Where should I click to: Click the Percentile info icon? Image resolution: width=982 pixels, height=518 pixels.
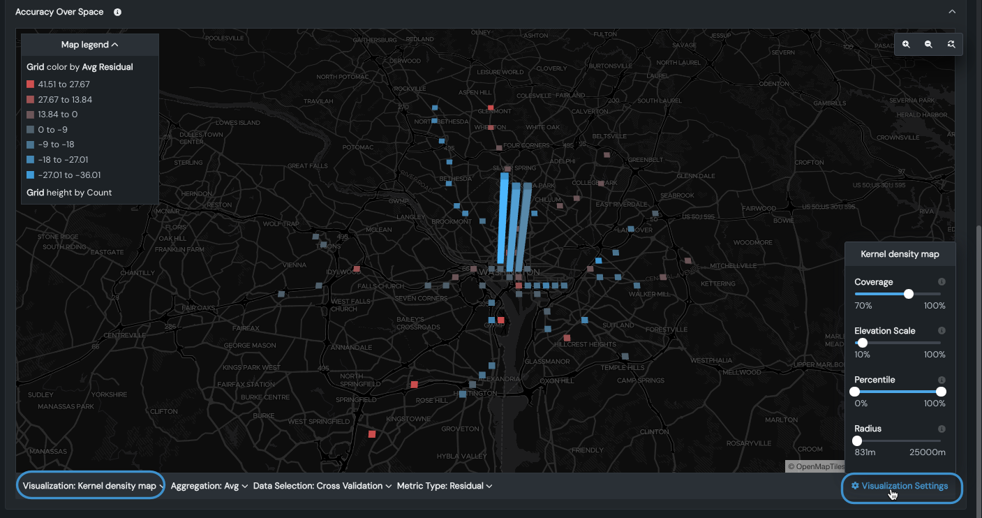[942, 380]
